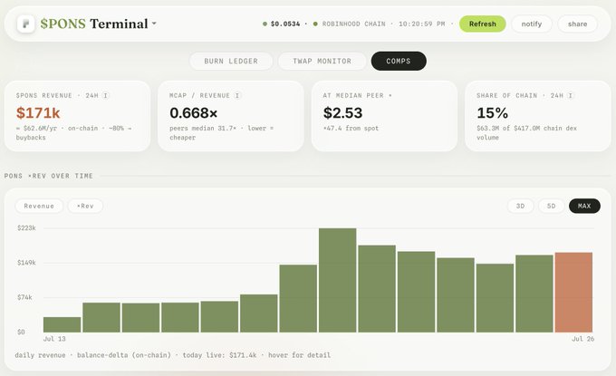
Task: Open the $PONS Terminal title dropdown arrow
Action: click(x=154, y=24)
